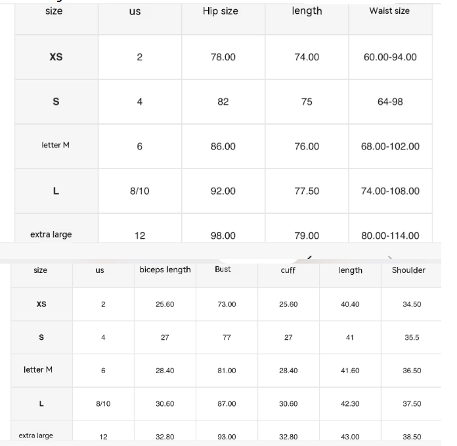Click the Shoulder column header
Image resolution: width=457 pixels, height=446 pixels.
coord(408,270)
